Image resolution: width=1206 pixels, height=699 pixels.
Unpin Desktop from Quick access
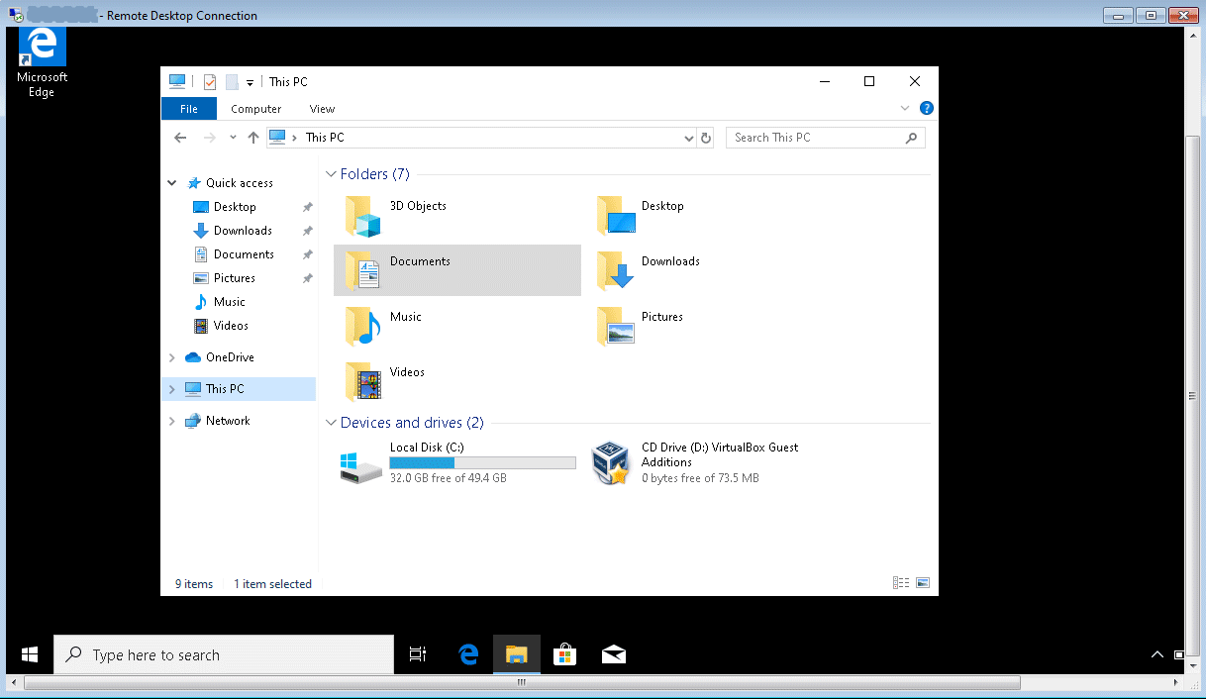[307, 207]
